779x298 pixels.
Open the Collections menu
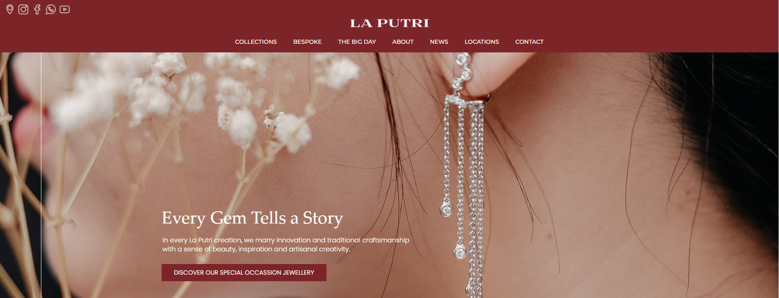(256, 42)
